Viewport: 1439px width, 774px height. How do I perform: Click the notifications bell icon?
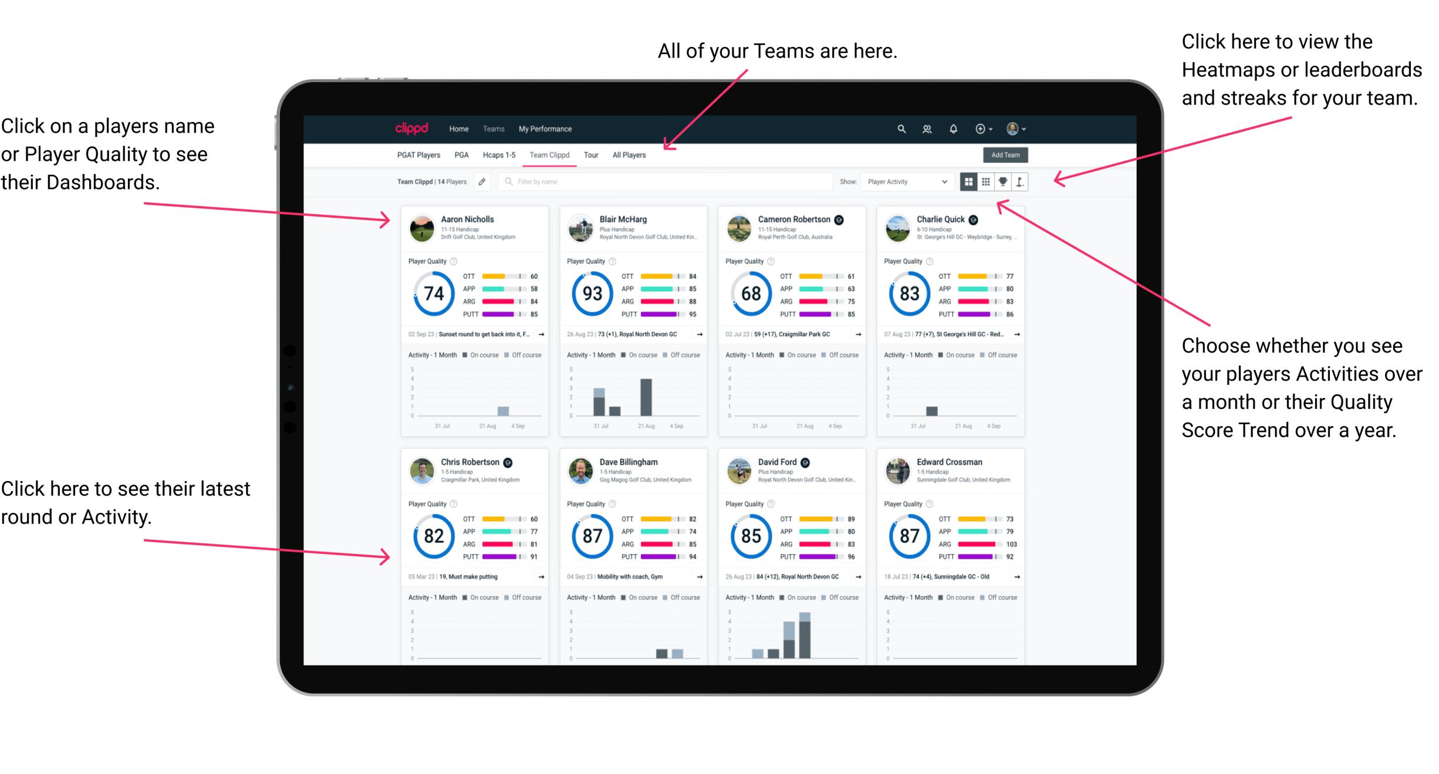[954, 129]
